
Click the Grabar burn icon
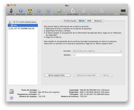[x=30, y=11]
